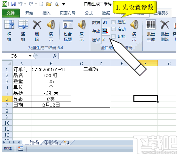This screenshot has height=154, width=178.
Task: Expand the Quick Access Toolbar customize menu
Action: click(63, 5)
